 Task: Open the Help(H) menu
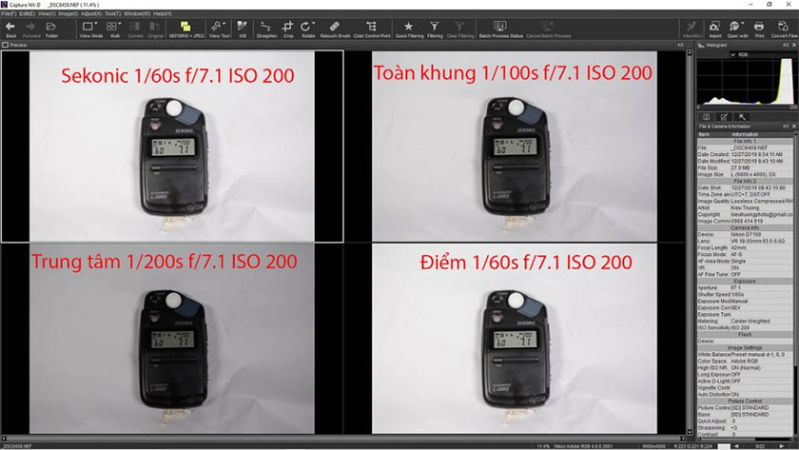click(x=163, y=13)
